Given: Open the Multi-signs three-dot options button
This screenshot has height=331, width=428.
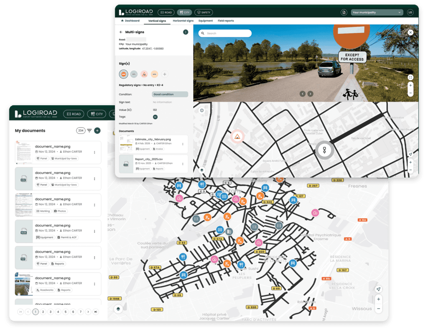Looking at the screenshot, I should [186, 32].
